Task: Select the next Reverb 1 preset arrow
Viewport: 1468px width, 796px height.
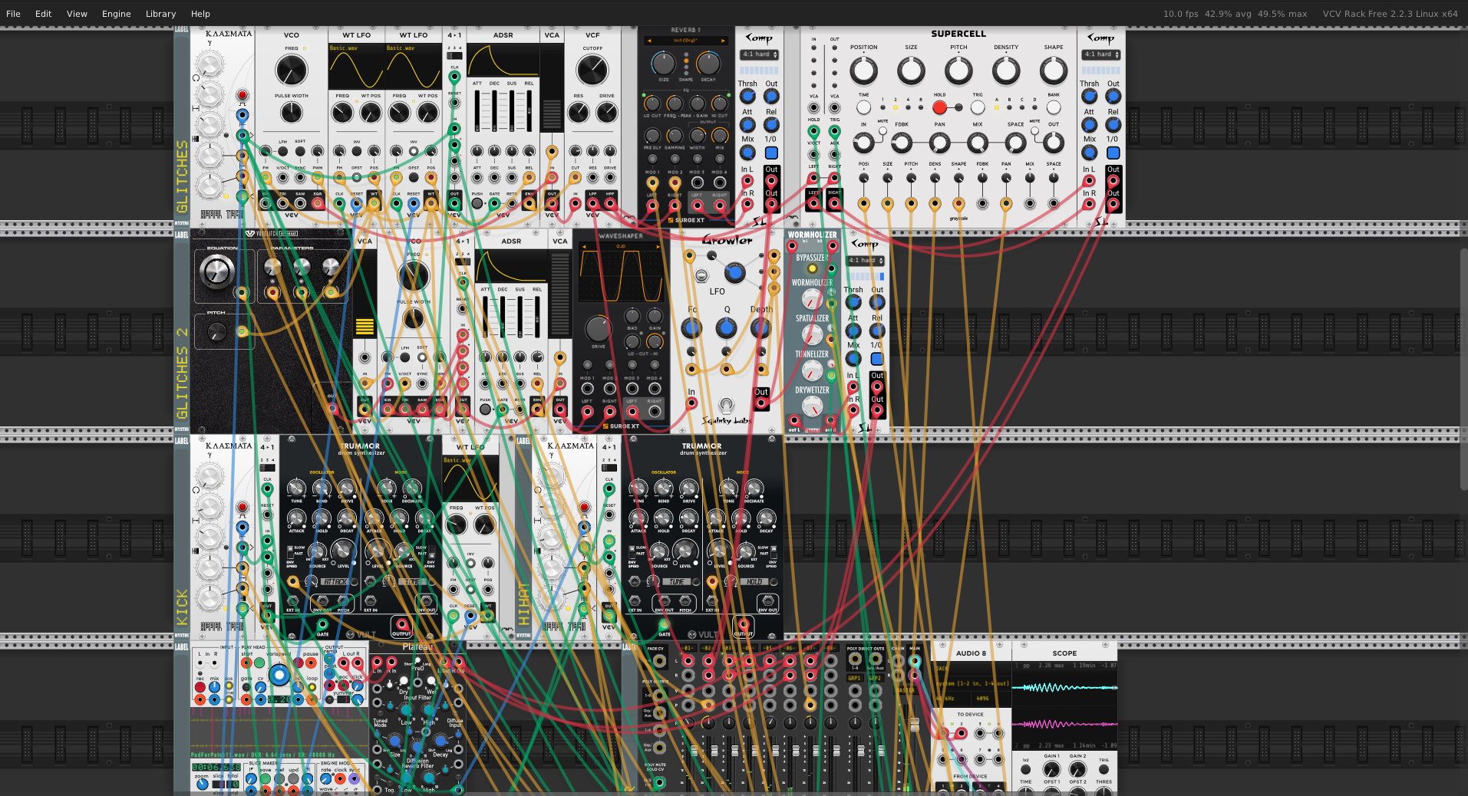Action: [x=723, y=41]
